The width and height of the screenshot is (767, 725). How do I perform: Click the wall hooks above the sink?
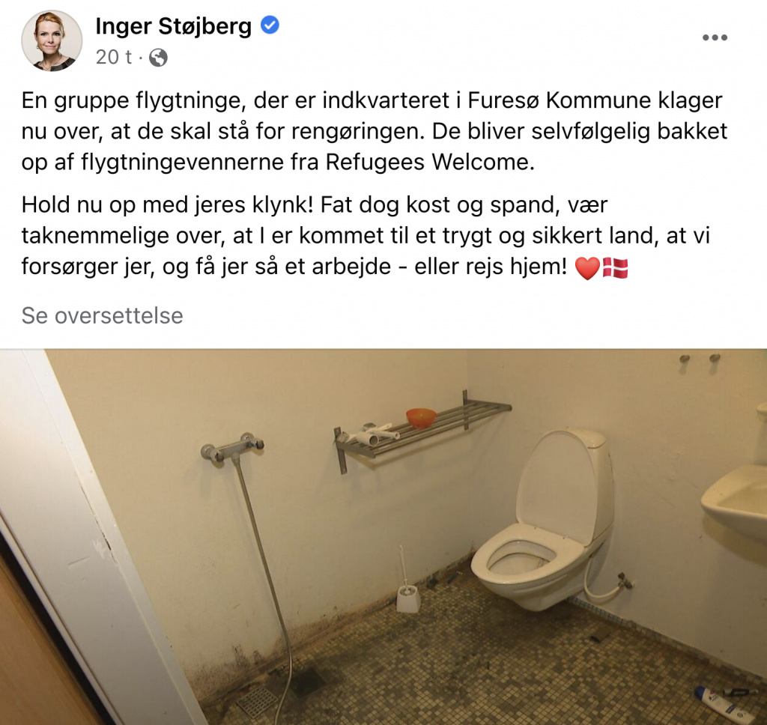point(700,359)
